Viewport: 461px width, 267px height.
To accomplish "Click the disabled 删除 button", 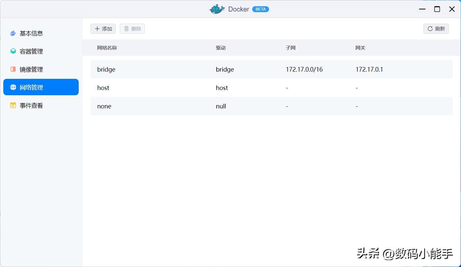I will click(132, 29).
